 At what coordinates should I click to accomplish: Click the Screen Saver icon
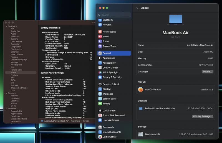pyautogui.click(x=100, y=99)
